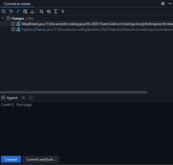The image size is (173, 165).
Task: Click the horizontal scrollbar of changes list
Action: [74, 92]
